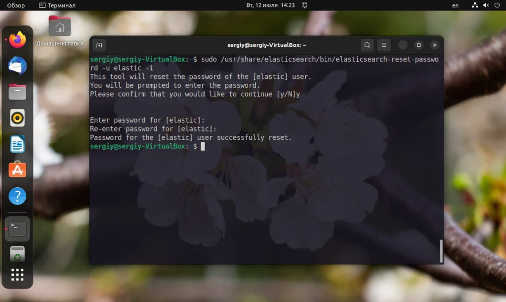The width and height of the screenshot is (506, 302).
Task: Open the Files manager in the dock
Action: click(17, 92)
